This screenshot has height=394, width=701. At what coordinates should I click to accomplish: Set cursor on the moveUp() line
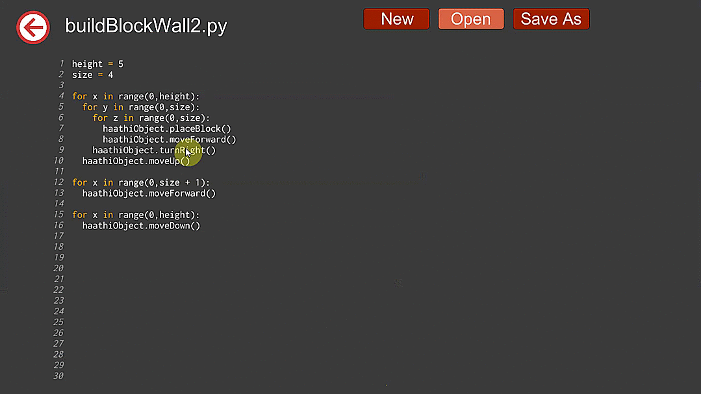[x=136, y=161]
